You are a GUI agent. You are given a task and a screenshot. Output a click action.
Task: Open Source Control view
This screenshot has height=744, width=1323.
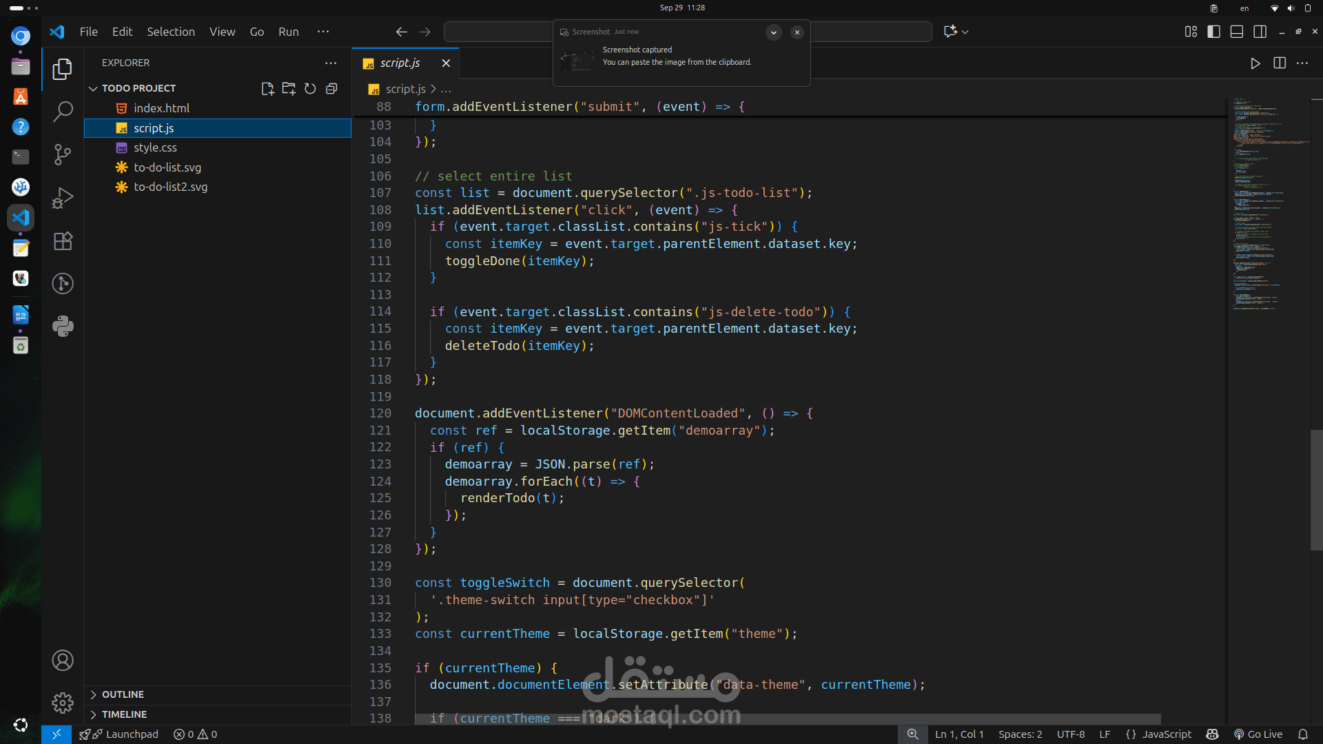(63, 154)
